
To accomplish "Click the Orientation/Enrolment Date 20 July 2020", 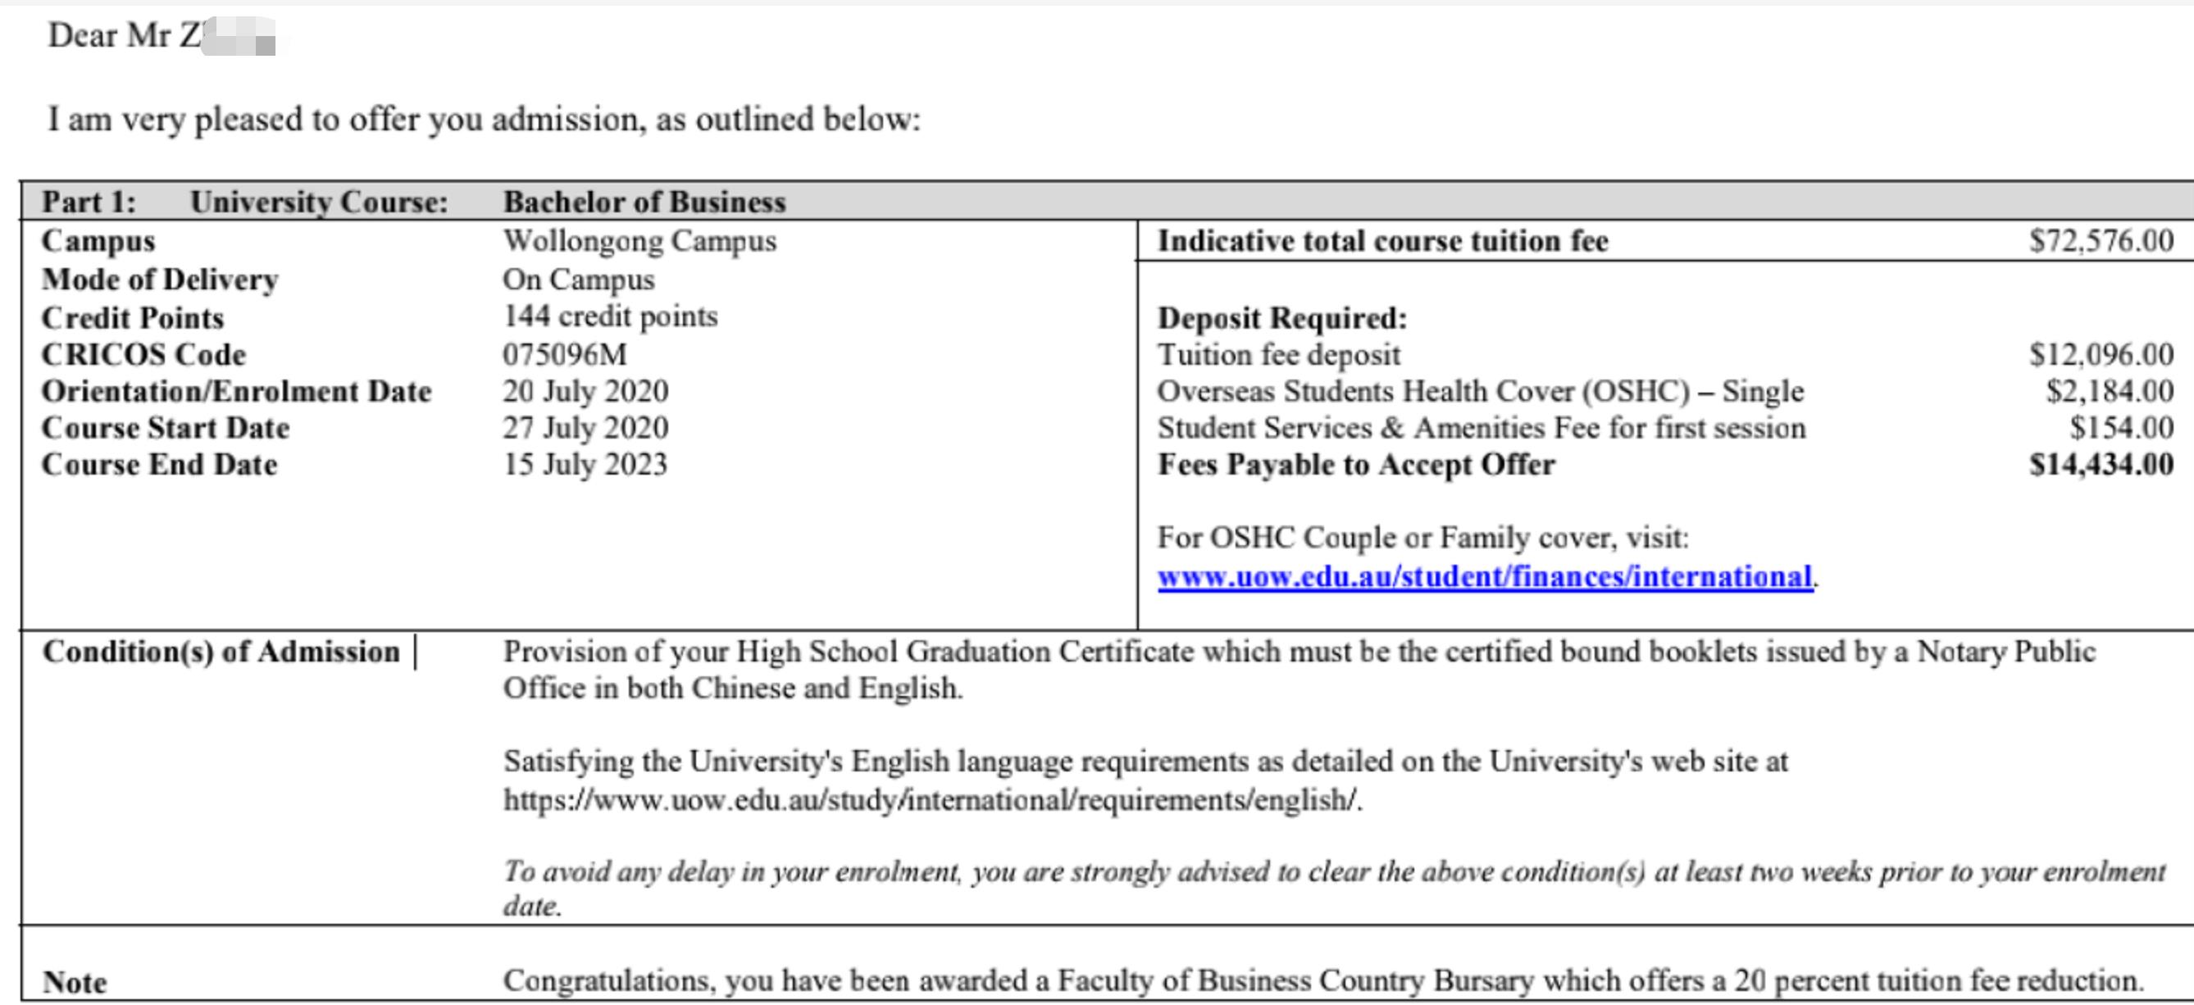I will 585,392.
